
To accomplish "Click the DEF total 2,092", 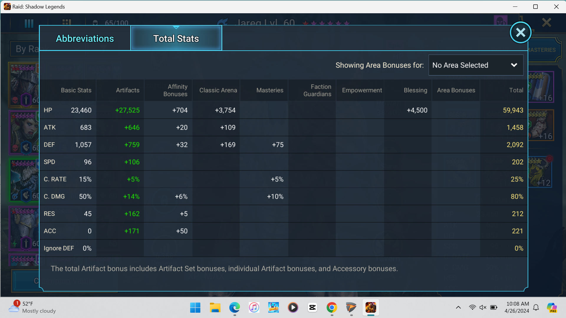I will click(x=515, y=145).
